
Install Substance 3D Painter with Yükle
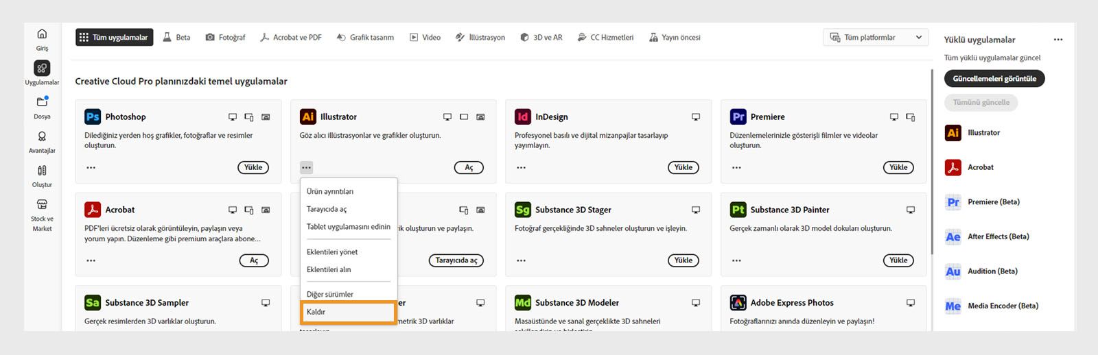898,260
